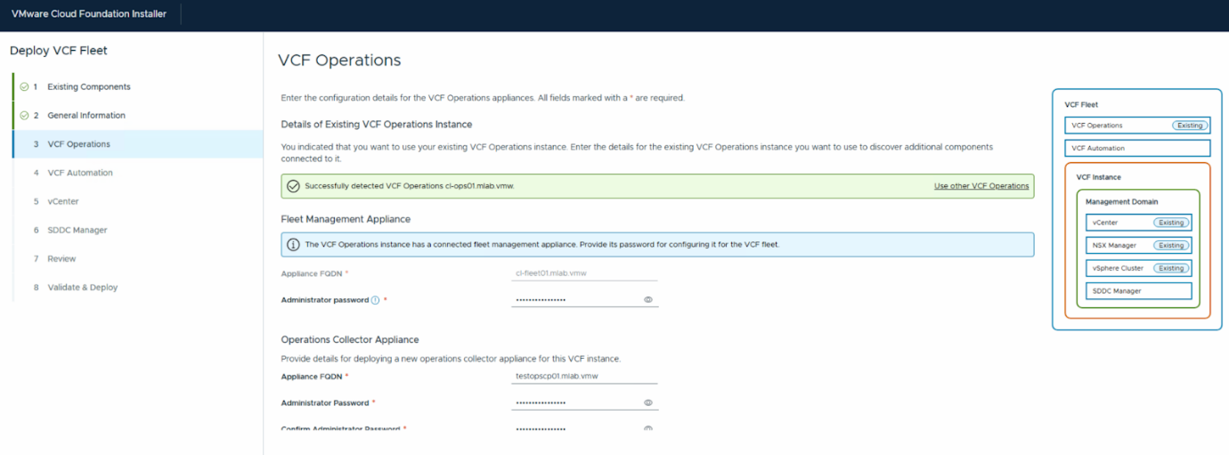Click the Administrator password info icon
The width and height of the screenshot is (1229, 455).
pyautogui.click(x=375, y=301)
